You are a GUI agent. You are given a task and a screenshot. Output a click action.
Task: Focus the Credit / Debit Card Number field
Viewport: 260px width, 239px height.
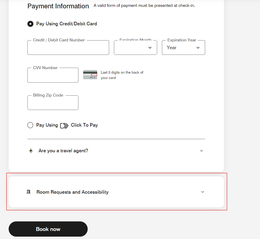pos(68,48)
